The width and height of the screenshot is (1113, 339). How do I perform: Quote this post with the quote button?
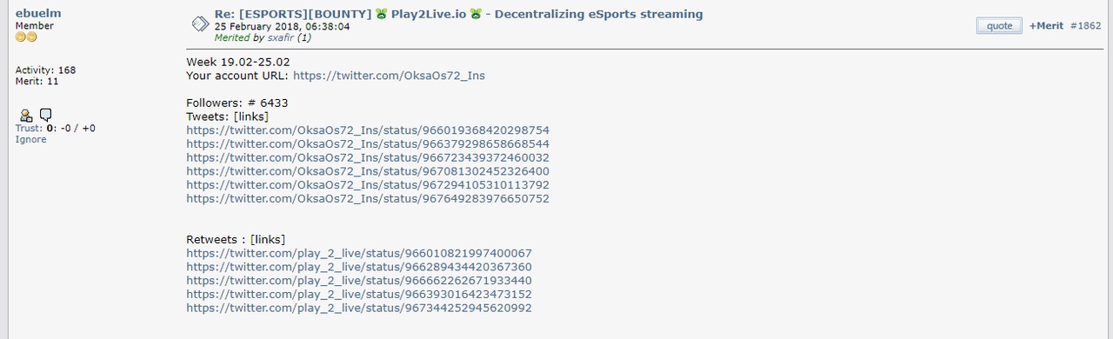(x=999, y=26)
